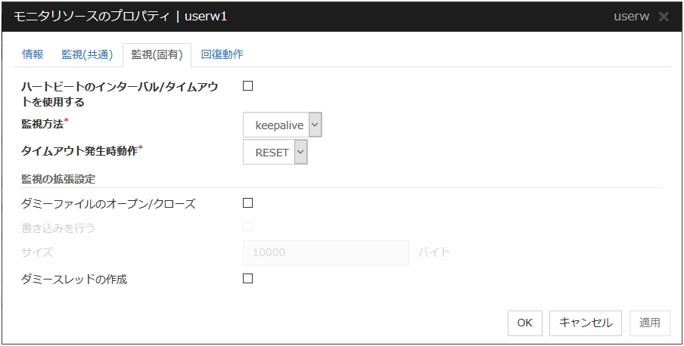The width and height of the screenshot is (684, 346).
Task: Click the キャンセル button
Action: (586, 323)
